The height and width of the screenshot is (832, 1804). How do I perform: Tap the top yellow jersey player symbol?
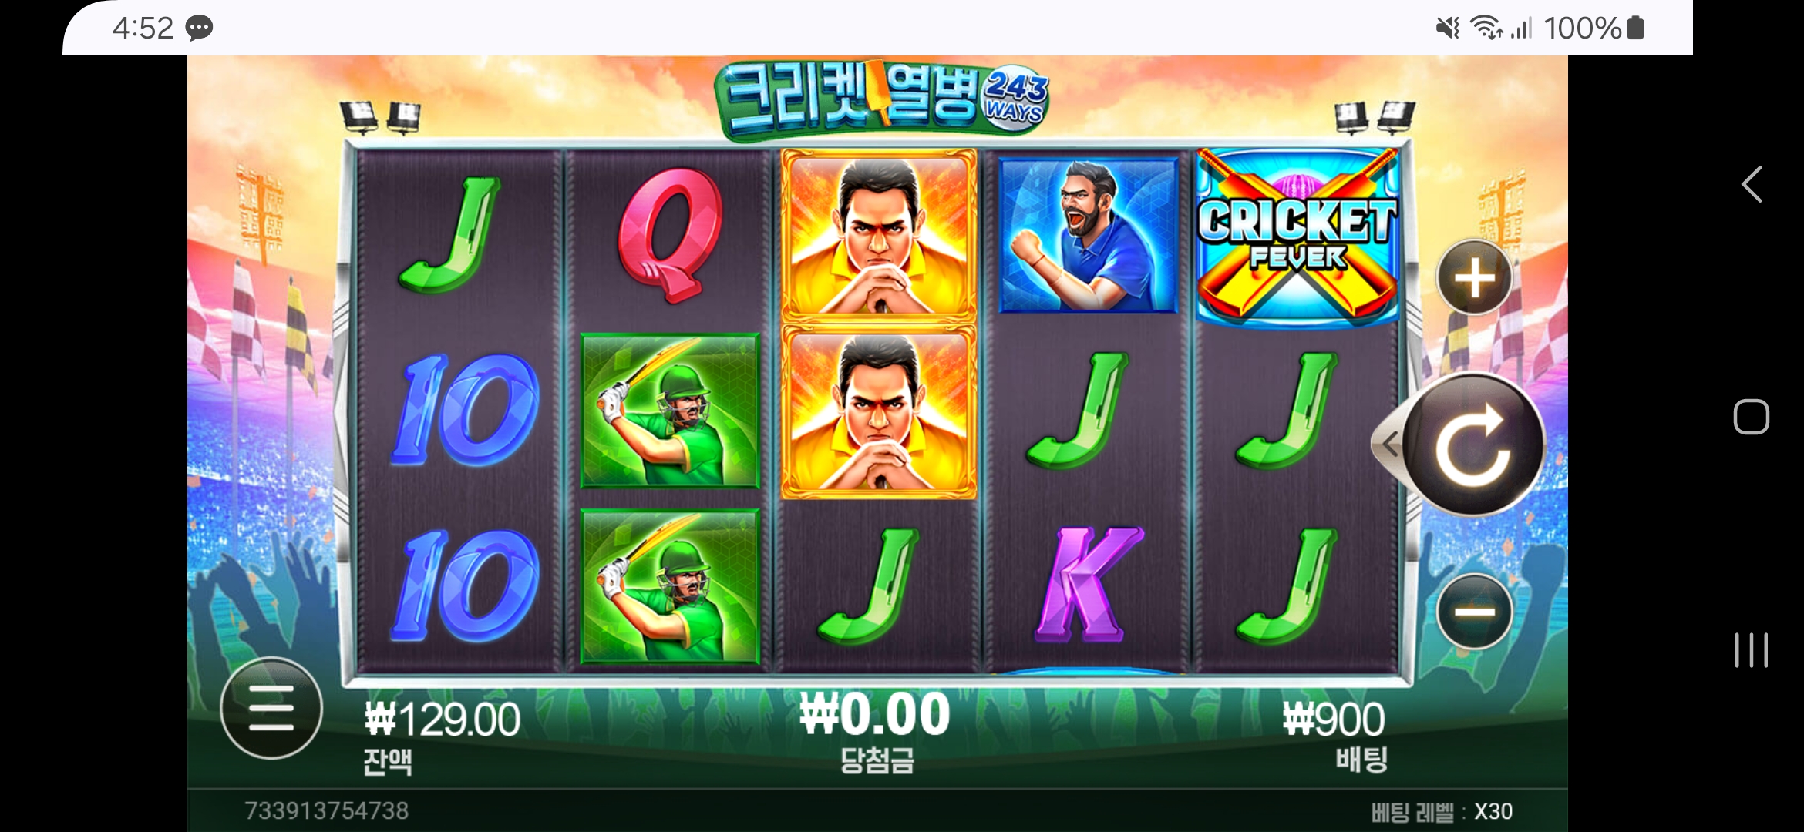879,236
